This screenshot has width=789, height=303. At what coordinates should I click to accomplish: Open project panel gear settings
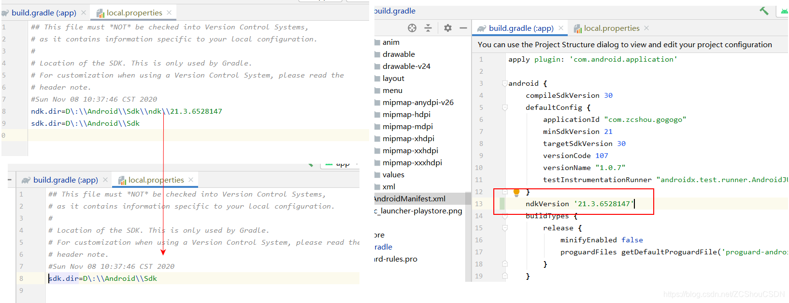pos(448,28)
